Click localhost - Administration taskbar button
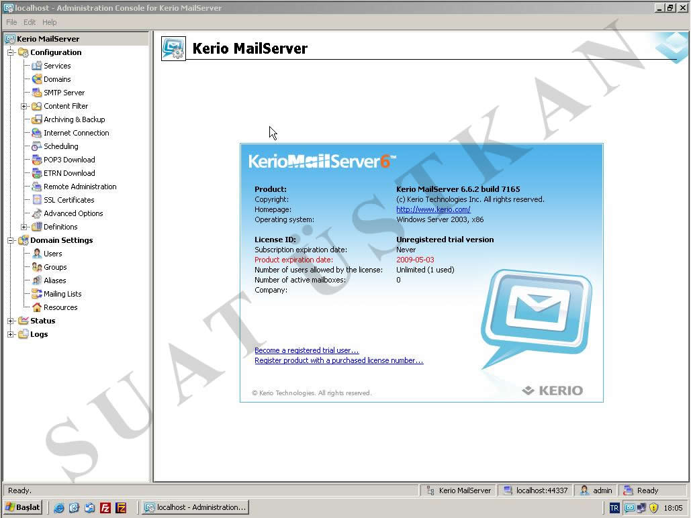 click(x=196, y=507)
